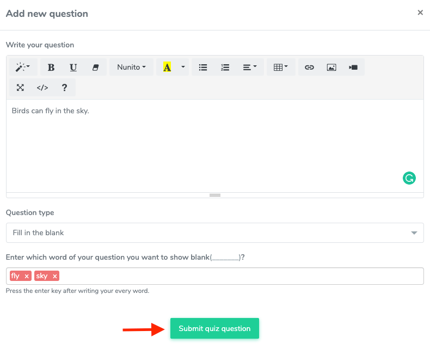Apply the yellow highlight color button

click(167, 68)
